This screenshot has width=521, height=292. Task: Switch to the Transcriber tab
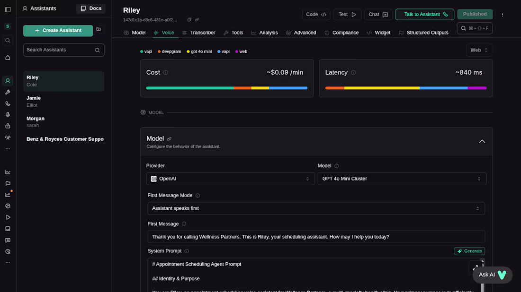tap(199, 33)
